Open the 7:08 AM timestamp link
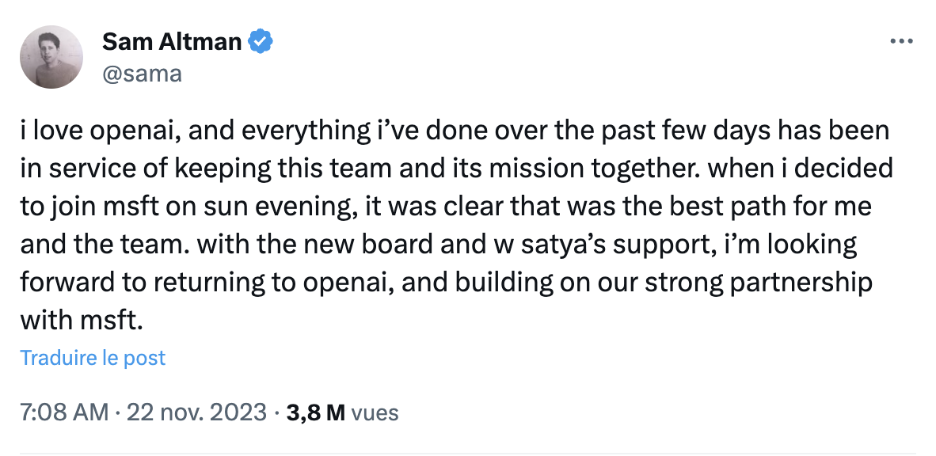Image resolution: width=936 pixels, height=456 pixels. 64,412
